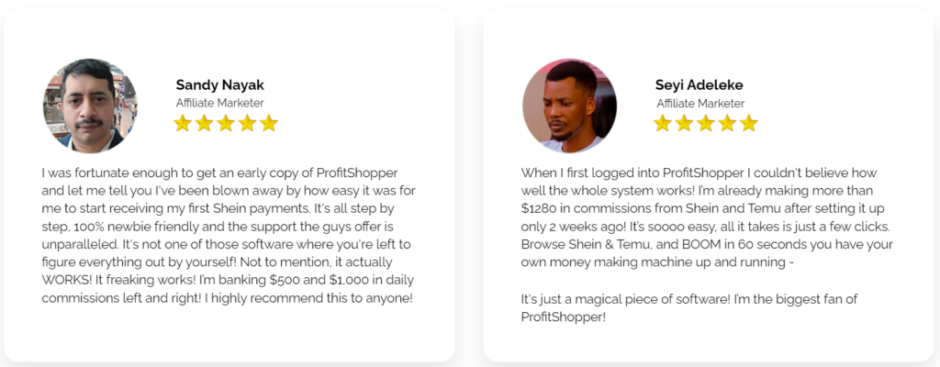Image resolution: width=940 pixels, height=367 pixels.
Task: Click the fourth star in Sandy Nayak's rating
Action: pyautogui.click(x=247, y=123)
